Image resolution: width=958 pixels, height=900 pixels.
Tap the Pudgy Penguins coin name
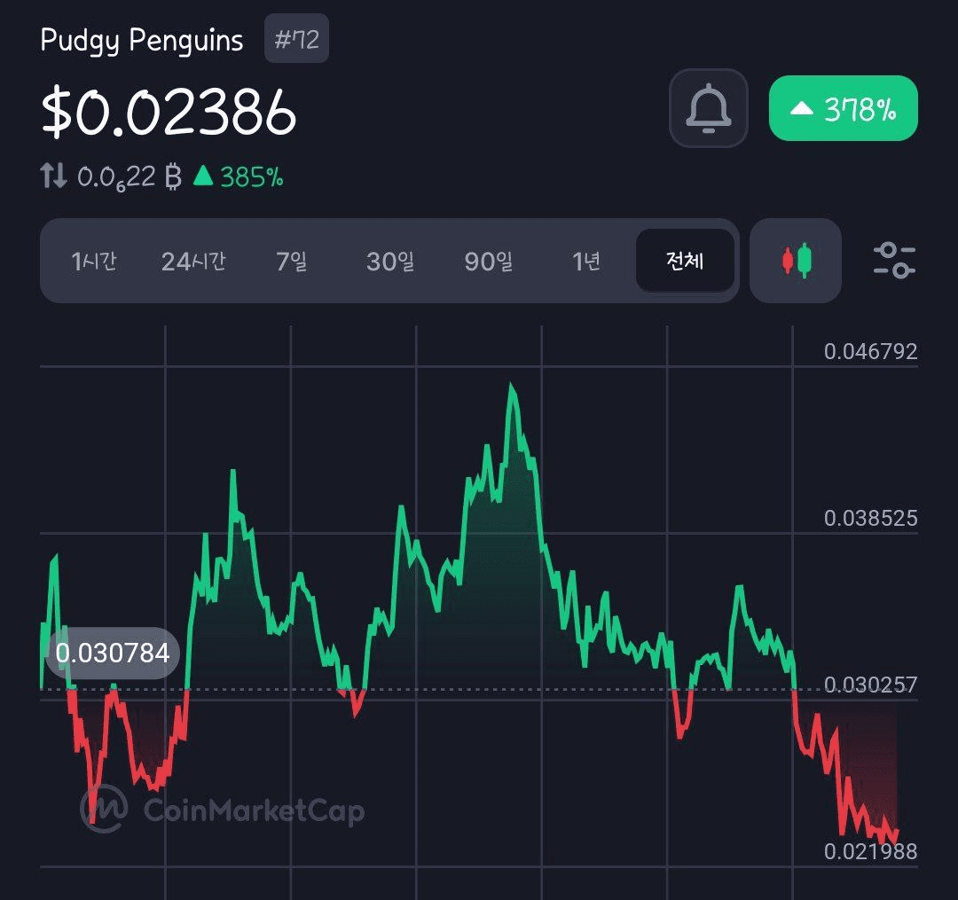point(142,40)
